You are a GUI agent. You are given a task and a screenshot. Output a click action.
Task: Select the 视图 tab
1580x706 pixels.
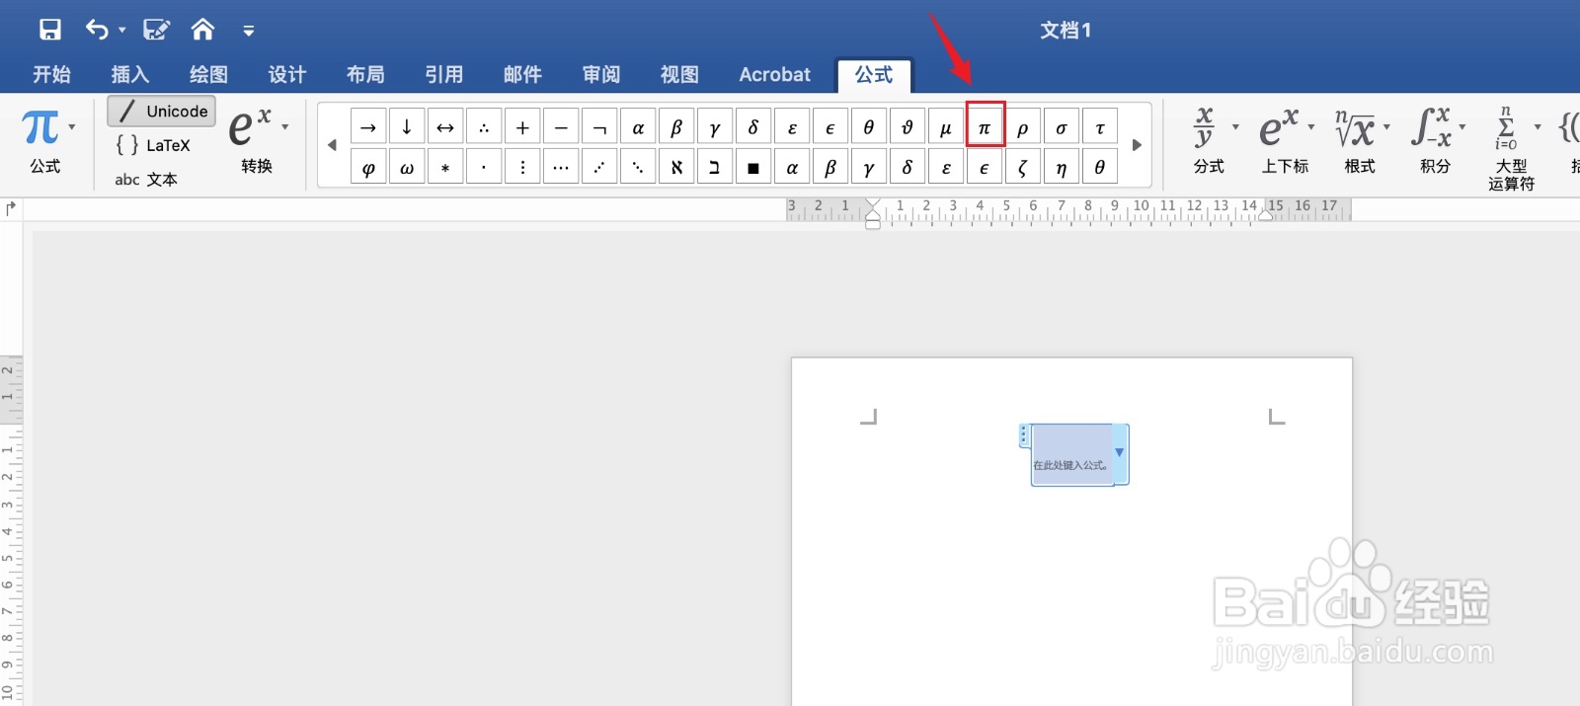click(x=679, y=75)
